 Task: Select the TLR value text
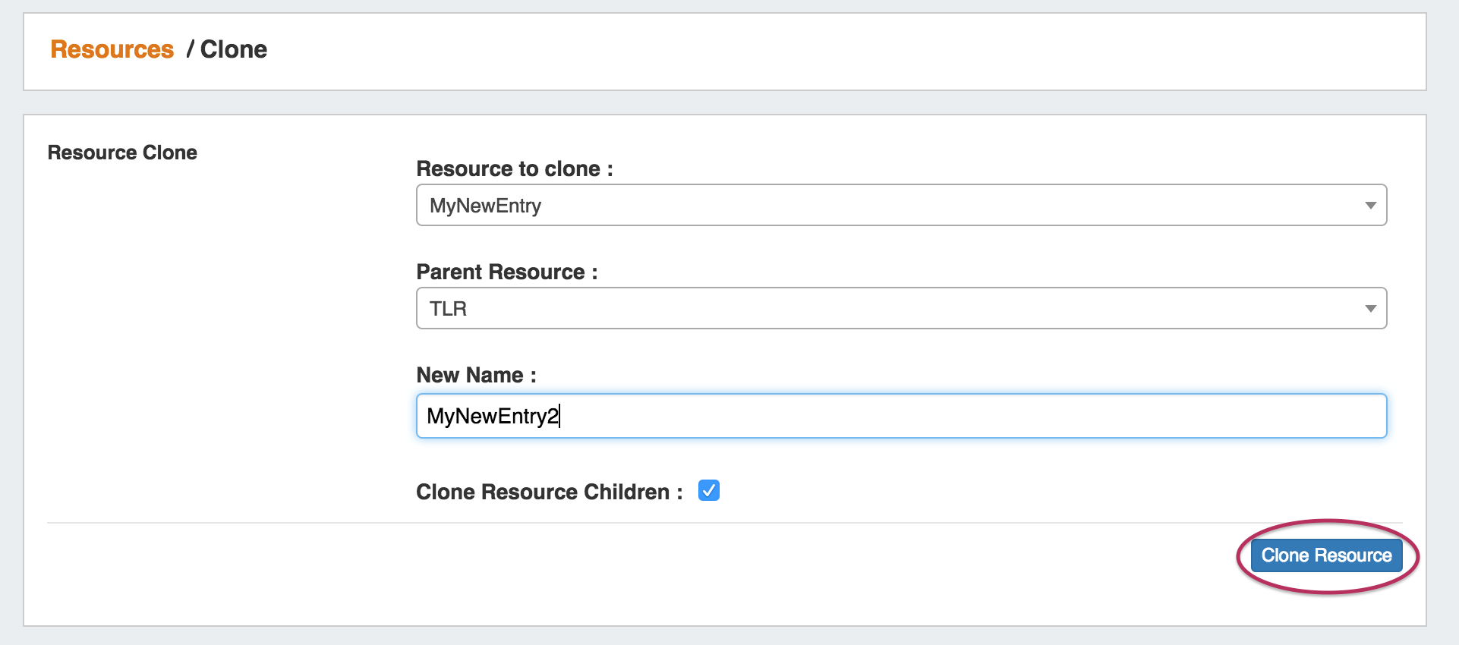[x=448, y=309]
